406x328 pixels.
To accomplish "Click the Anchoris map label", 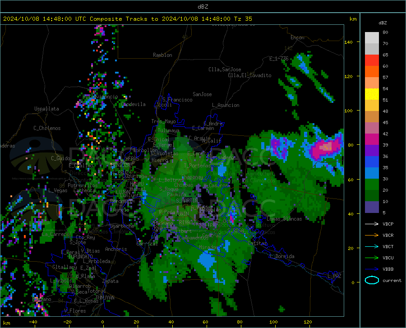I will point(116,249).
